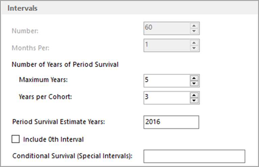This screenshot has height=167, width=259.
Task: Decrease the Maximum Years value
Action: pos(194,83)
